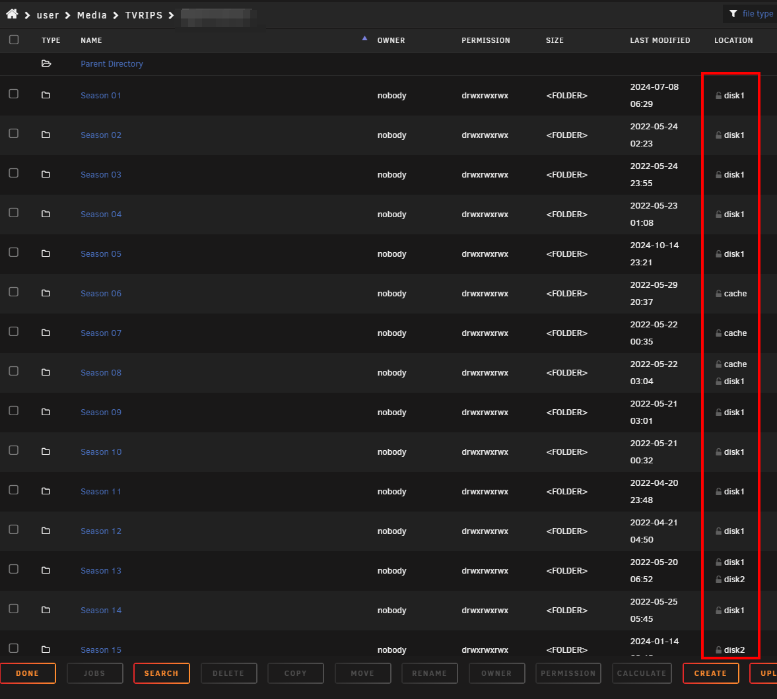
Task: Open the Season 04 folder link
Action: pyautogui.click(x=101, y=215)
